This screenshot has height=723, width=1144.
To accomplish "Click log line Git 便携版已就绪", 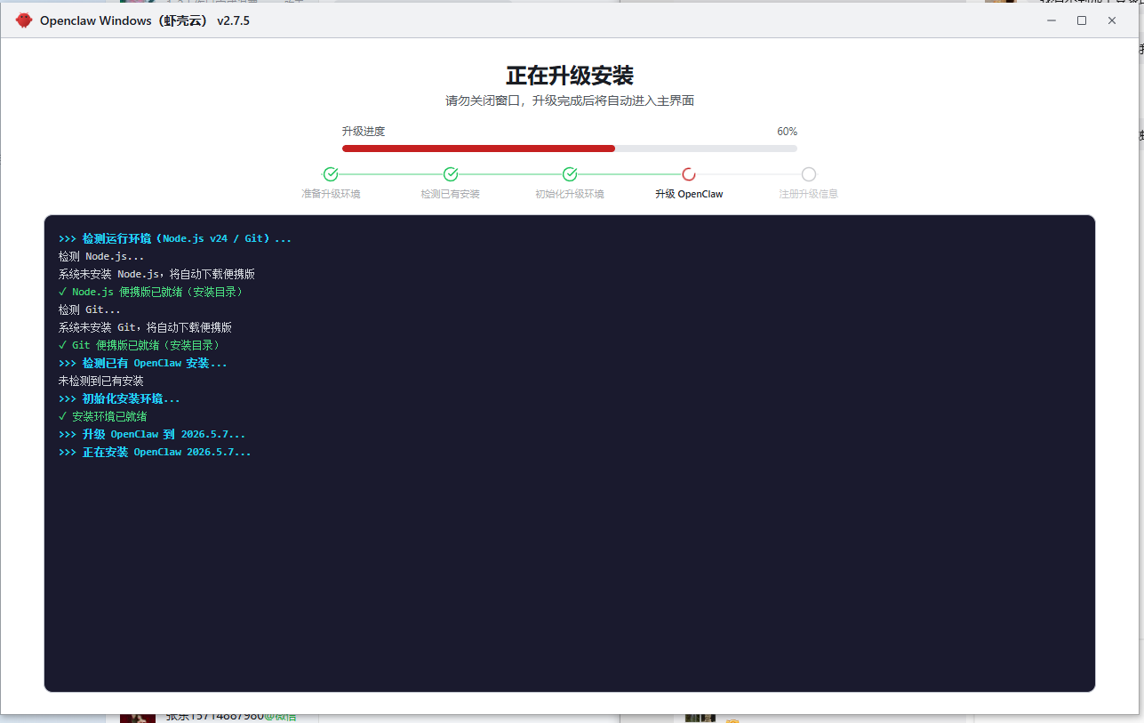I will coord(140,345).
